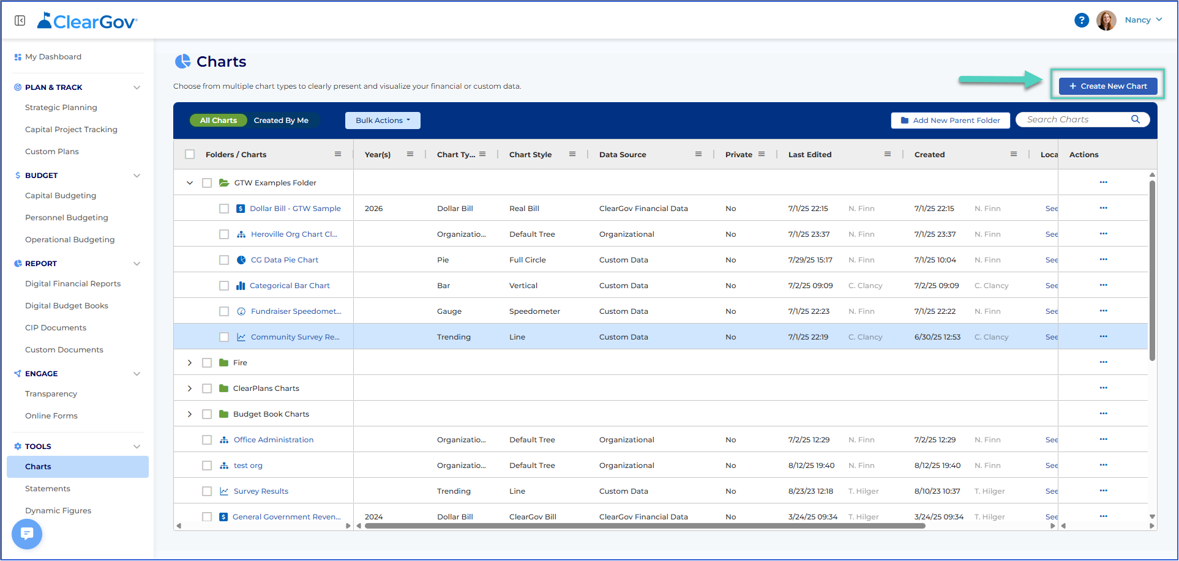
Task: Open Statements in the Tools sidebar
Action: click(x=48, y=489)
